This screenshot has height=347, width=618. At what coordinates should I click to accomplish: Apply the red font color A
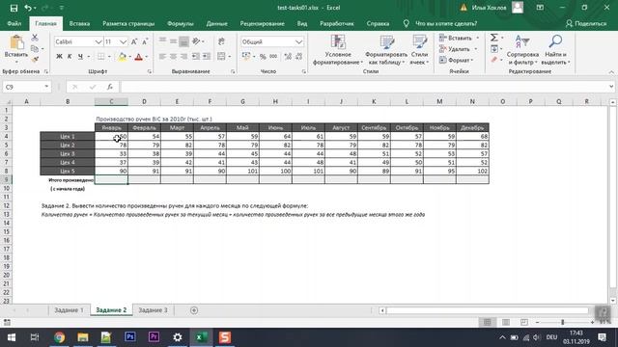click(138, 57)
